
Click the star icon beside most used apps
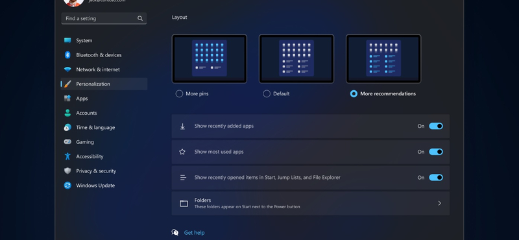click(x=182, y=152)
